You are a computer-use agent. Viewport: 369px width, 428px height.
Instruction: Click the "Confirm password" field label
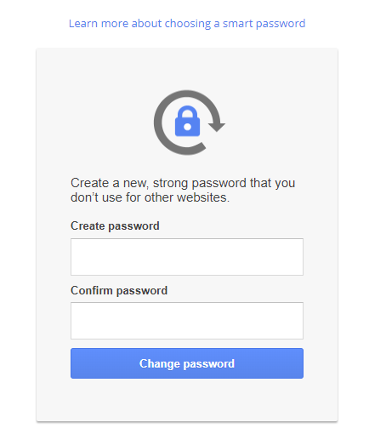click(119, 290)
